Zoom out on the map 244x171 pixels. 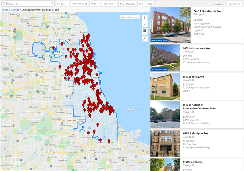[144, 24]
